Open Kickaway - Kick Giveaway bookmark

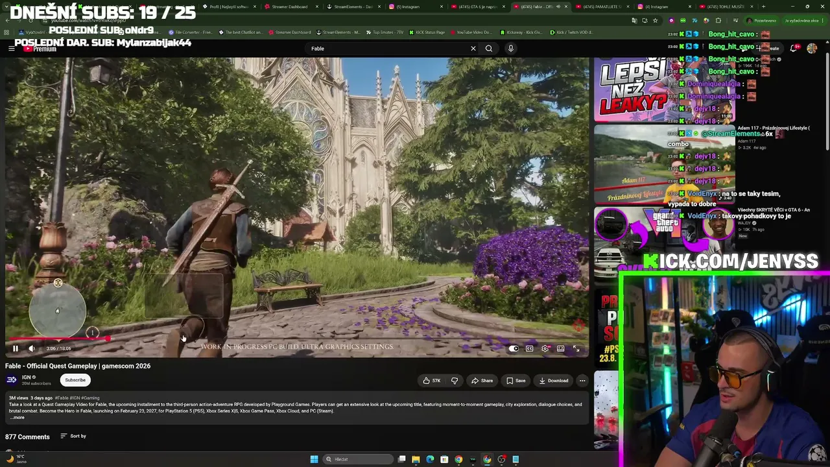[521, 32]
